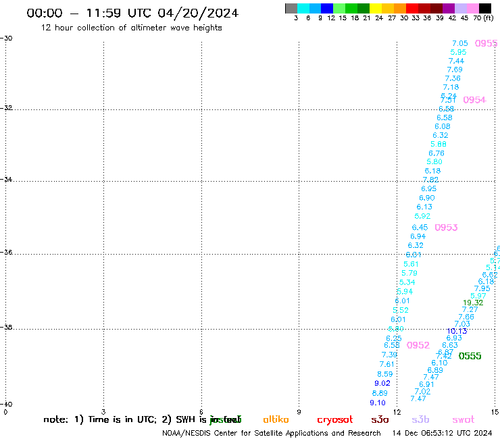Click the "swot" satellite legend label
Viewport: 500px width, 439px height.
click(x=464, y=420)
